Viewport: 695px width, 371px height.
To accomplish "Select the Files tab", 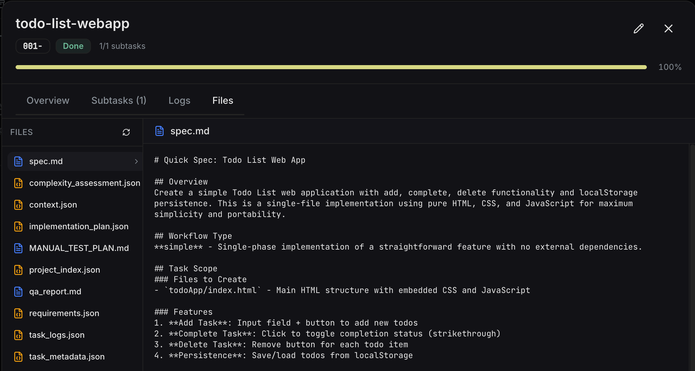I will tap(223, 100).
